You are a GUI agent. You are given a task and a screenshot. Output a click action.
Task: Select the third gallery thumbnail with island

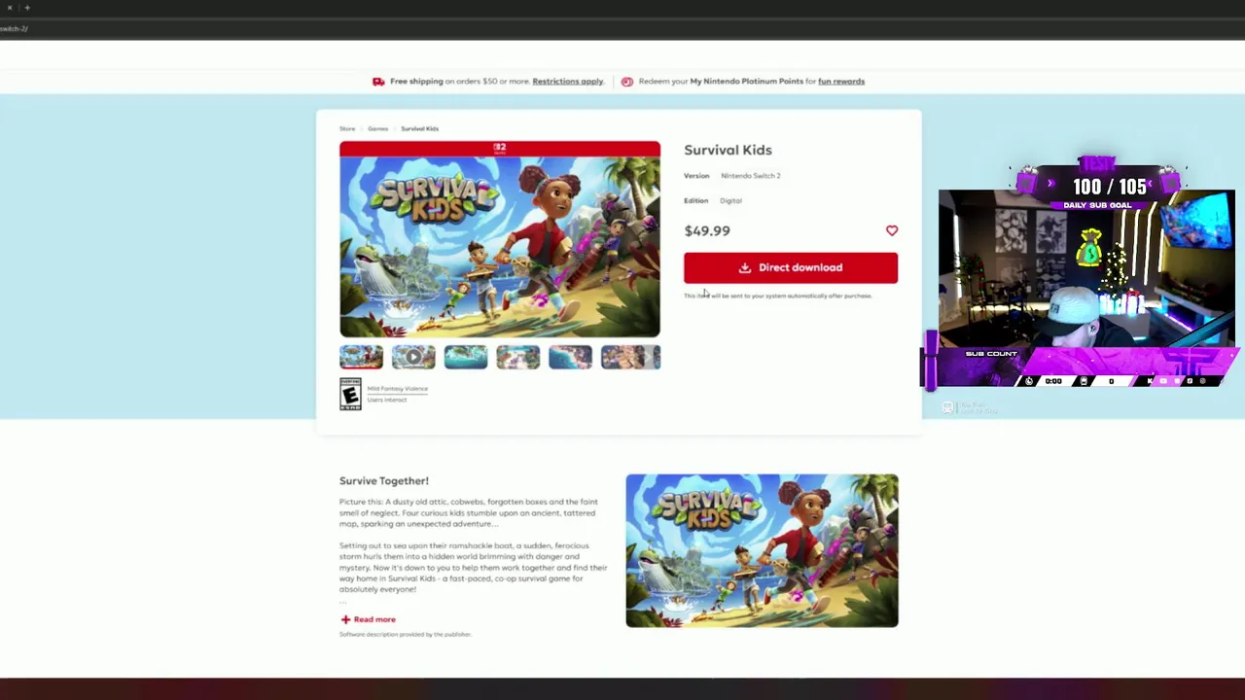[x=466, y=358]
